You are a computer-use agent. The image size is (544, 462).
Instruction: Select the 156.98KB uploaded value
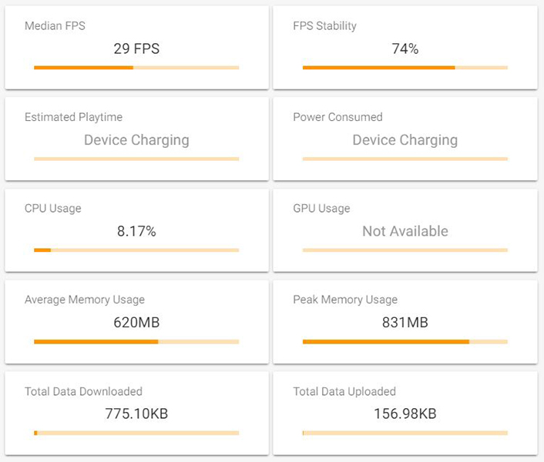pos(405,413)
